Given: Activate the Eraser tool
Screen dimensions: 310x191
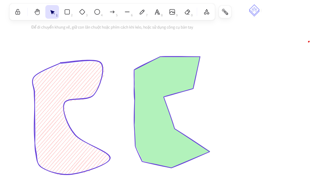Looking at the screenshot, I should [x=187, y=12].
